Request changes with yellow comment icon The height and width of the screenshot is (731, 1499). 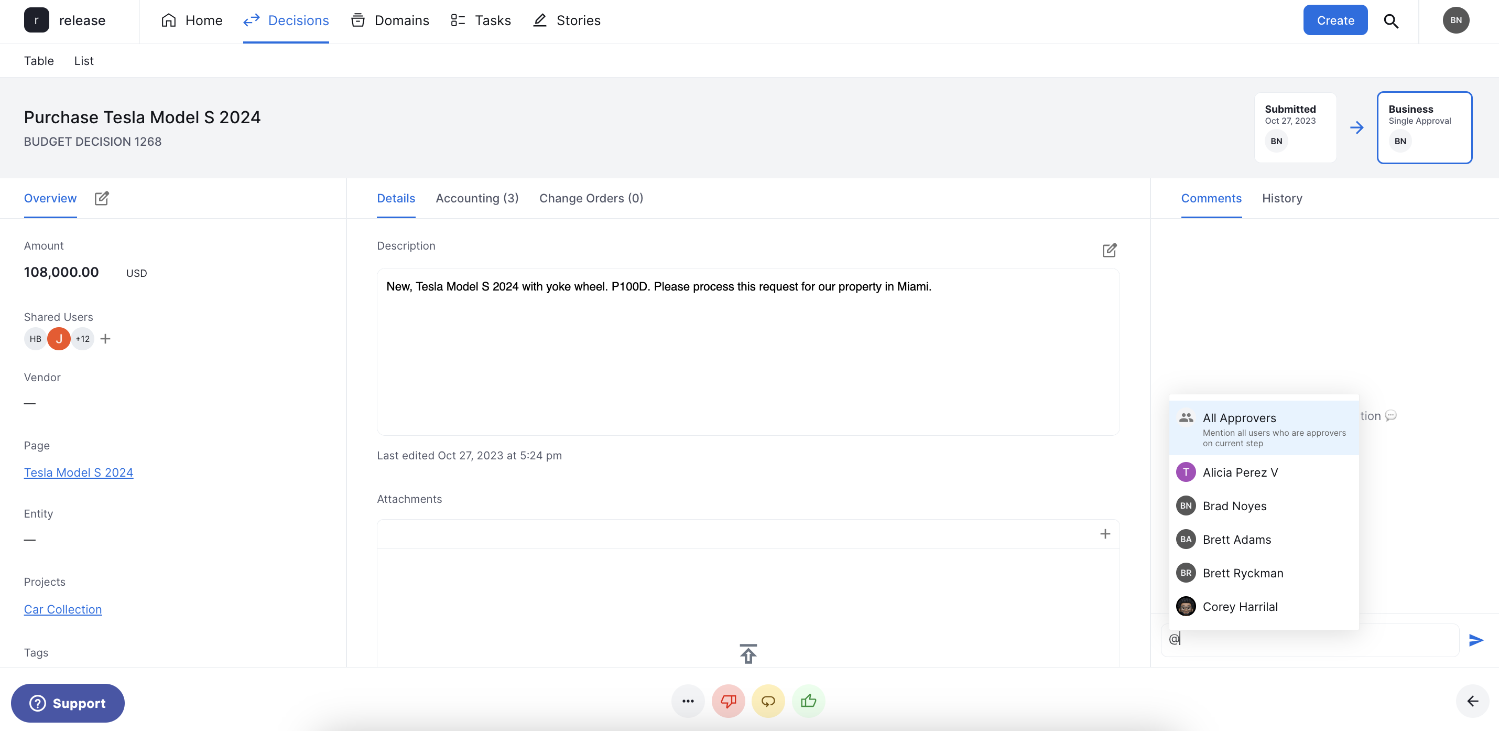[768, 701]
